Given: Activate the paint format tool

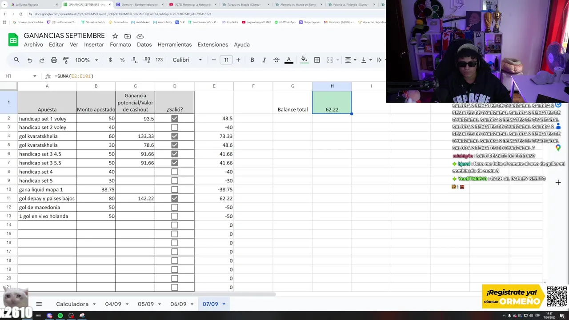Looking at the screenshot, I should [x=66, y=60].
